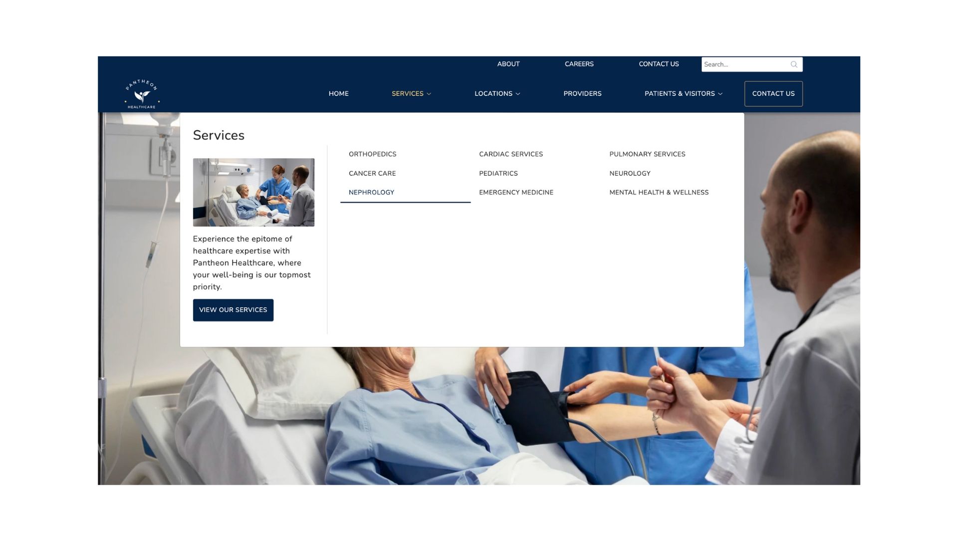
Task: Click the VIEW OUR SERVICES button
Action: [x=233, y=310]
